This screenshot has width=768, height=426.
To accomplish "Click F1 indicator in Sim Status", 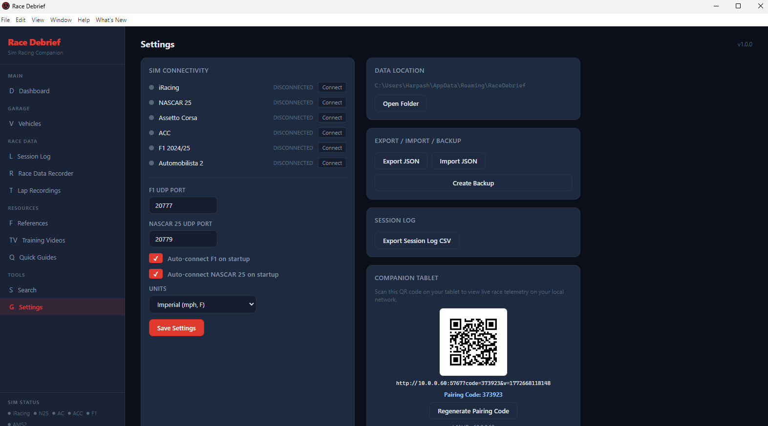I will click(92, 413).
